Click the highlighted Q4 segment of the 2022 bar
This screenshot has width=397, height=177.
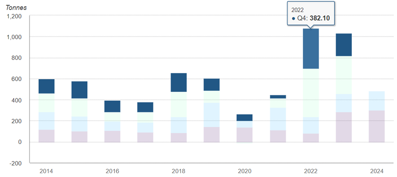[x=311, y=49]
